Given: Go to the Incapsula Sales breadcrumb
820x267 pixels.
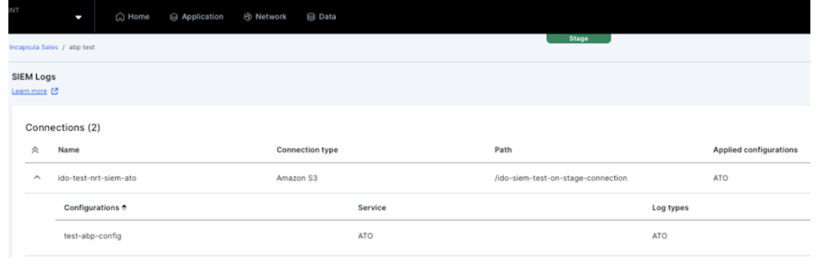Looking at the screenshot, I should pos(33,47).
